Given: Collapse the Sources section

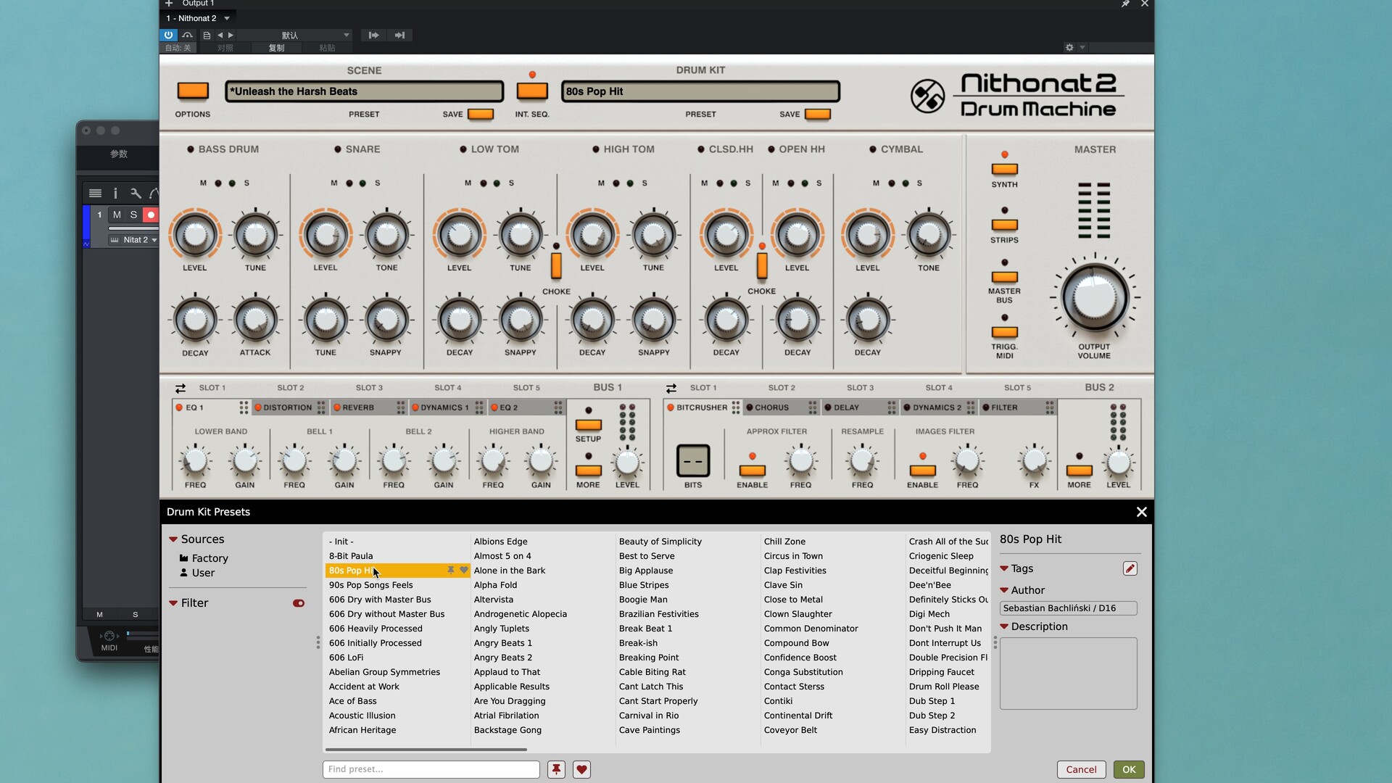Looking at the screenshot, I should pos(173,539).
